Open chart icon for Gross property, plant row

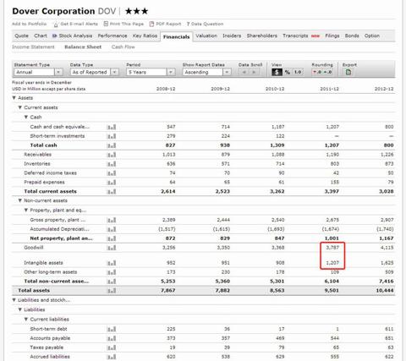[112, 220]
